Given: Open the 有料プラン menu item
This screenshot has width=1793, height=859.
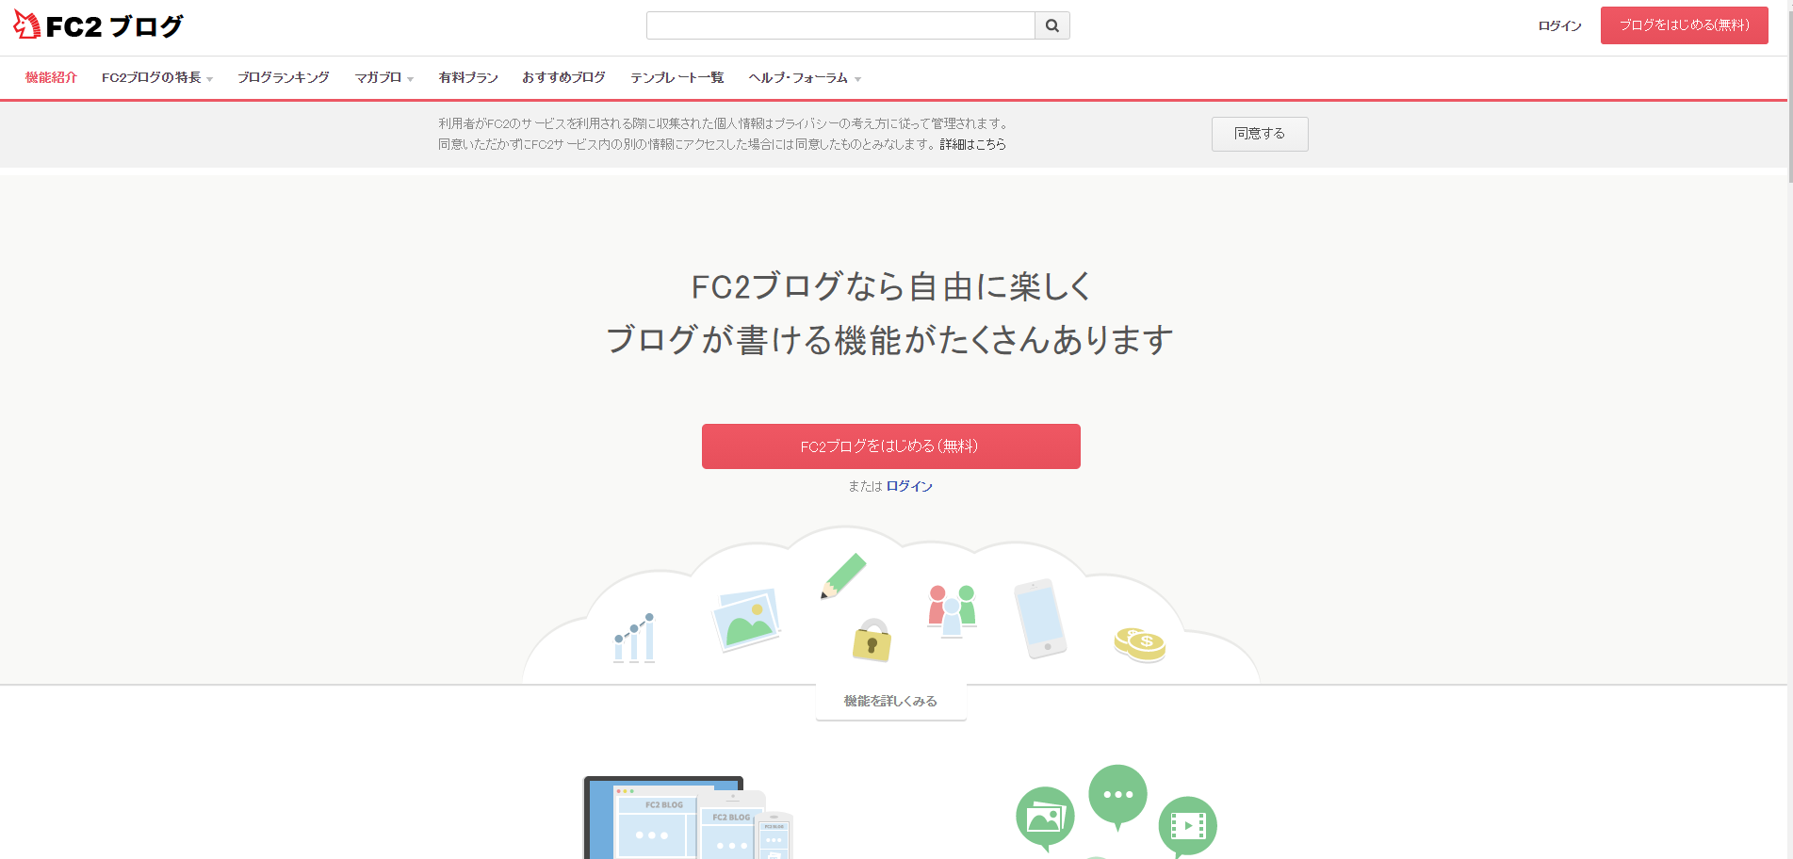Looking at the screenshot, I should tap(468, 78).
